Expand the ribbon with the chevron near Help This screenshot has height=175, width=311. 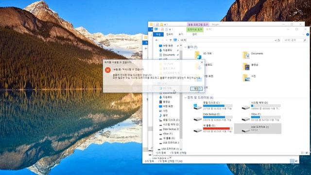click(303, 35)
